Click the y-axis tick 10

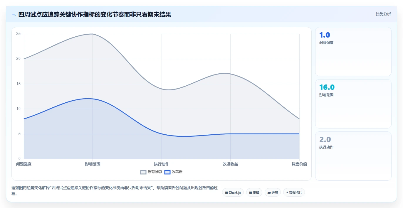click(19, 109)
